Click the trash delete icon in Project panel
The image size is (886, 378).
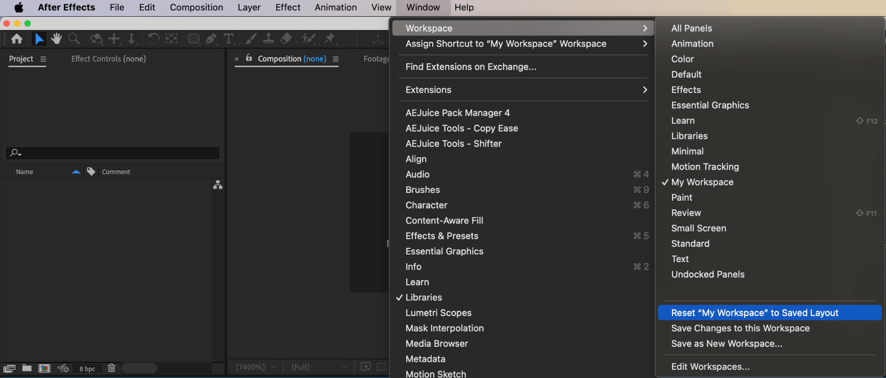pyautogui.click(x=112, y=368)
